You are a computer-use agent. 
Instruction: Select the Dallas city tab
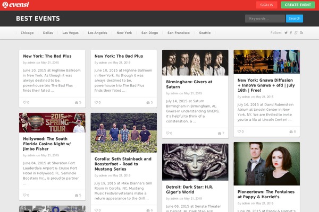click(x=48, y=33)
